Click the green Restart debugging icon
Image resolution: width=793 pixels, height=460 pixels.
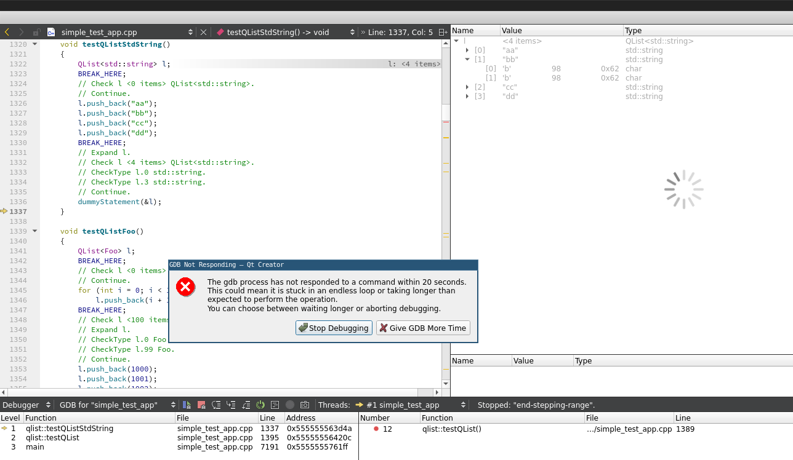pos(260,405)
